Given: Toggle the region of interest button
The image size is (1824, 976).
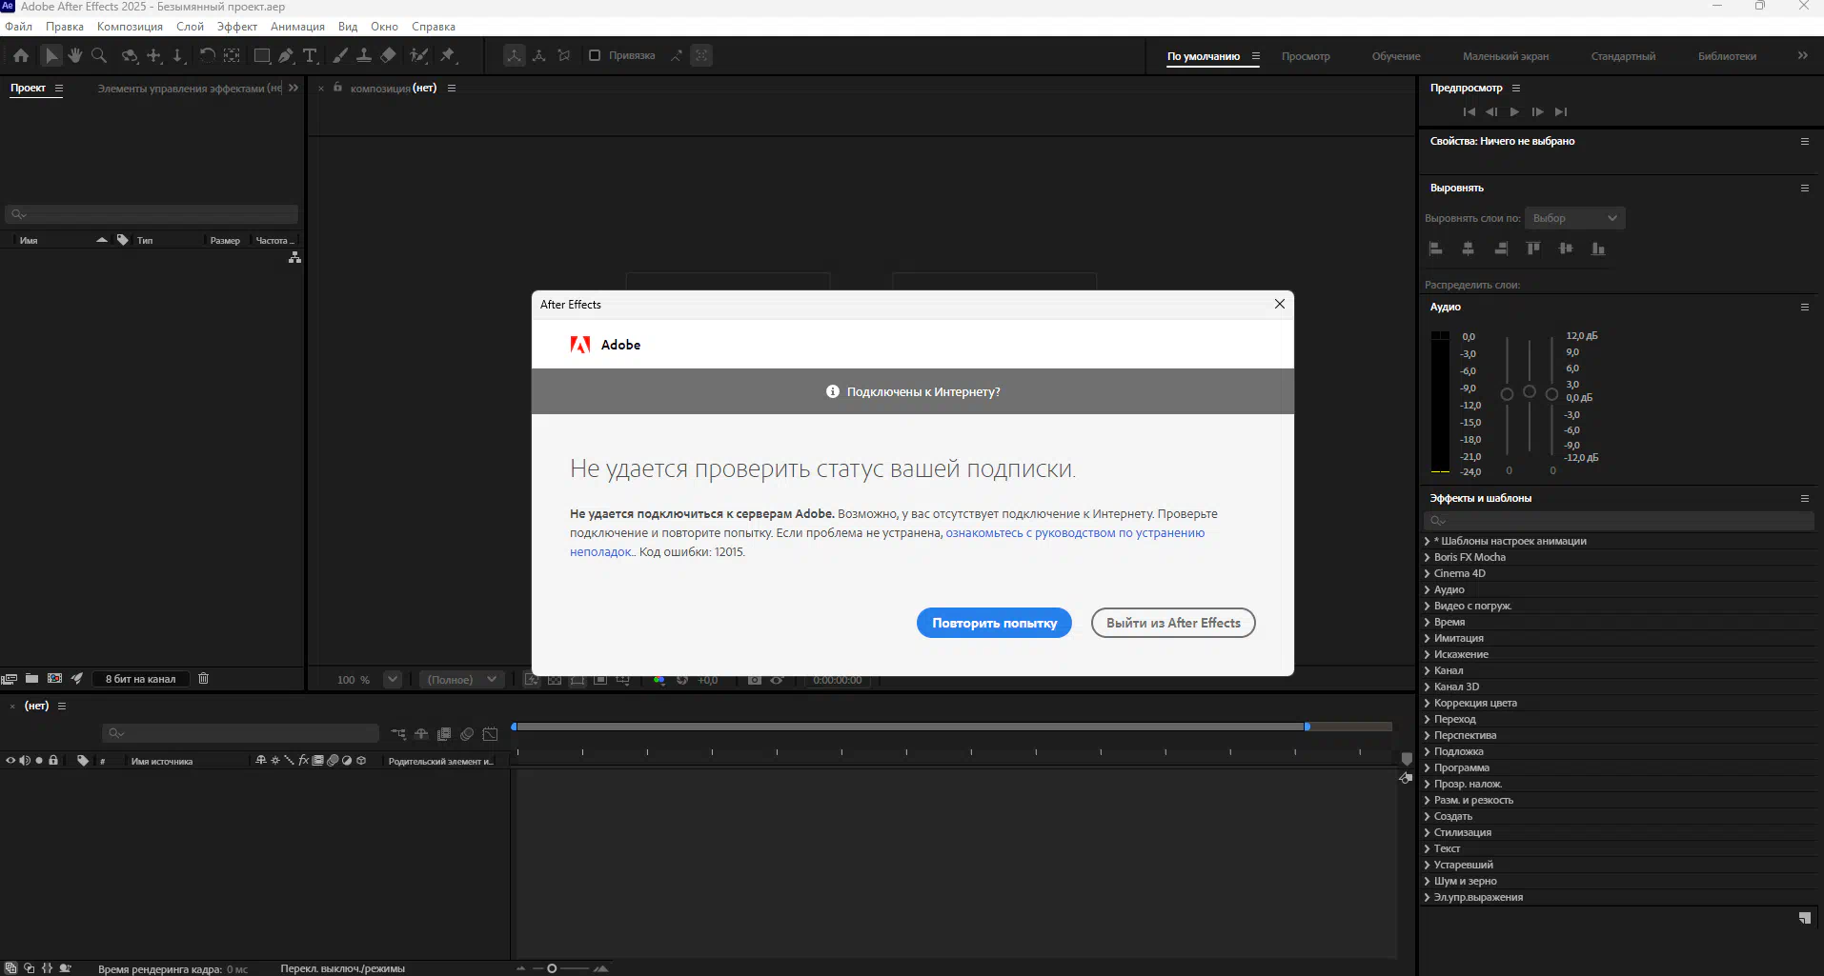Looking at the screenshot, I should click(x=600, y=680).
